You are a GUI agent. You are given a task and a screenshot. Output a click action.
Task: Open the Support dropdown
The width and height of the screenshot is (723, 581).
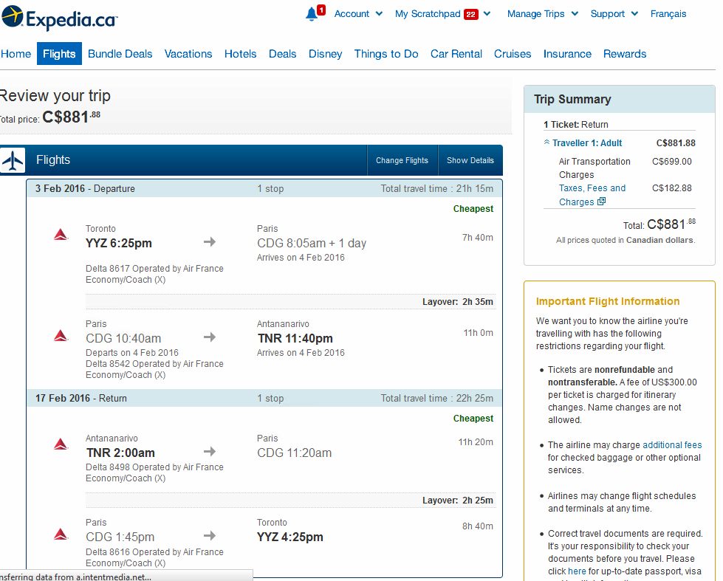coord(614,14)
